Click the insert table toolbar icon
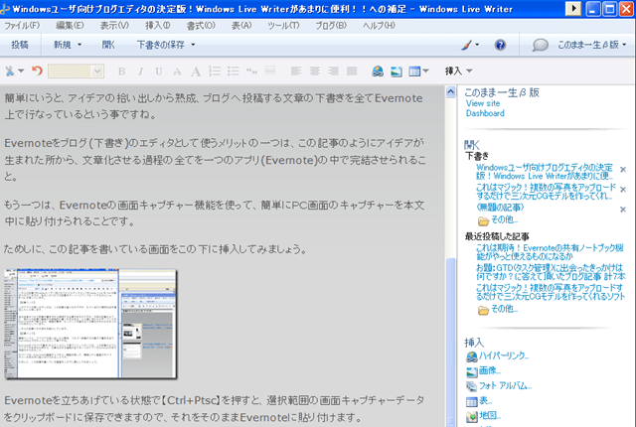This screenshot has height=427, width=636. [x=414, y=71]
